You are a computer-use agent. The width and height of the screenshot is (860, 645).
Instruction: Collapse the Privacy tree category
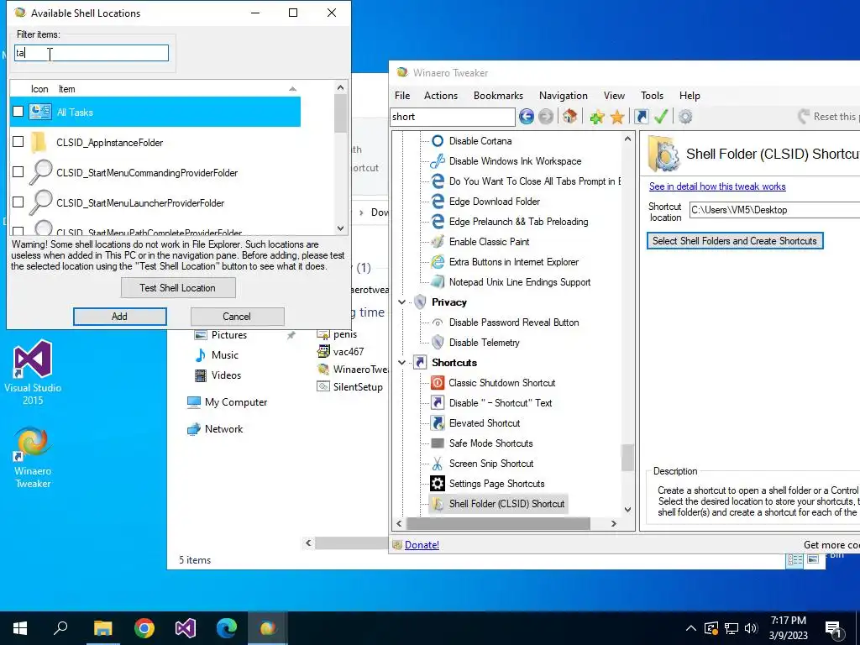point(402,302)
